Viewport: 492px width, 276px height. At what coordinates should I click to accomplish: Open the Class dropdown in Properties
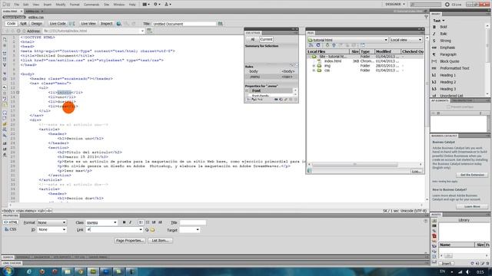[x=101, y=222]
